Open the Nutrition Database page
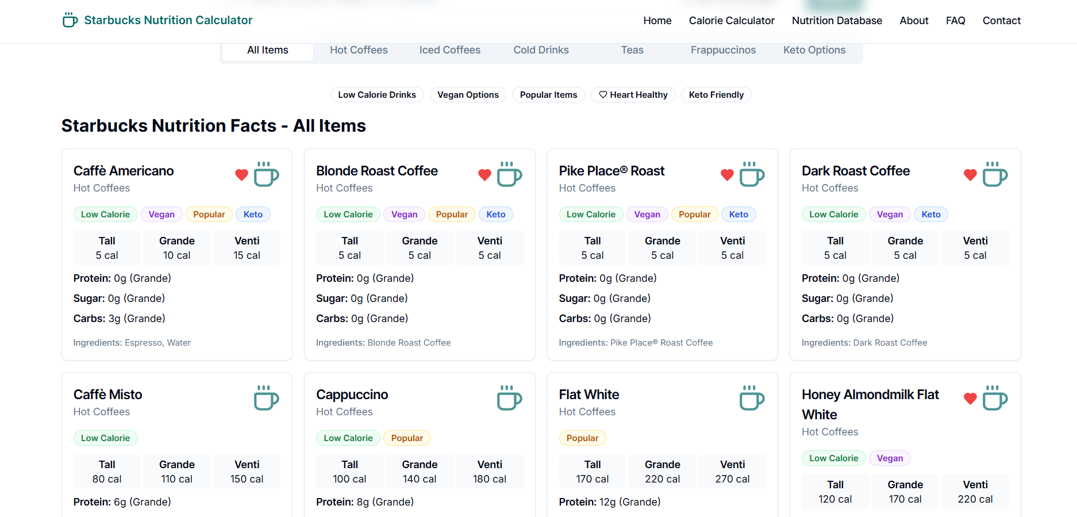This screenshot has height=517, width=1077. 837,21
